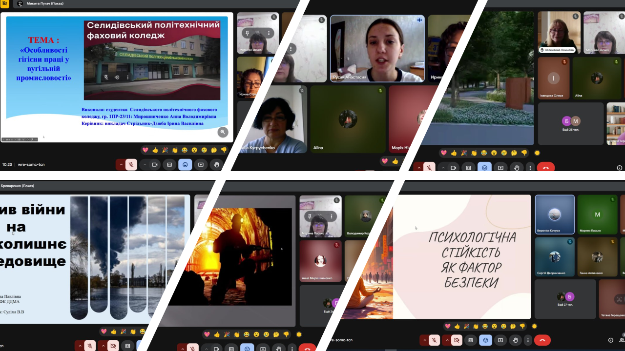This screenshot has width=625, height=351.
Task: Send sad face reaction in Психологічна стійкість call
Action: (503, 326)
